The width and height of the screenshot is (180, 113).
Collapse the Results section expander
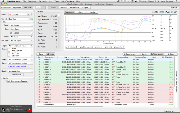pyautogui.click(x=2, y=78)
